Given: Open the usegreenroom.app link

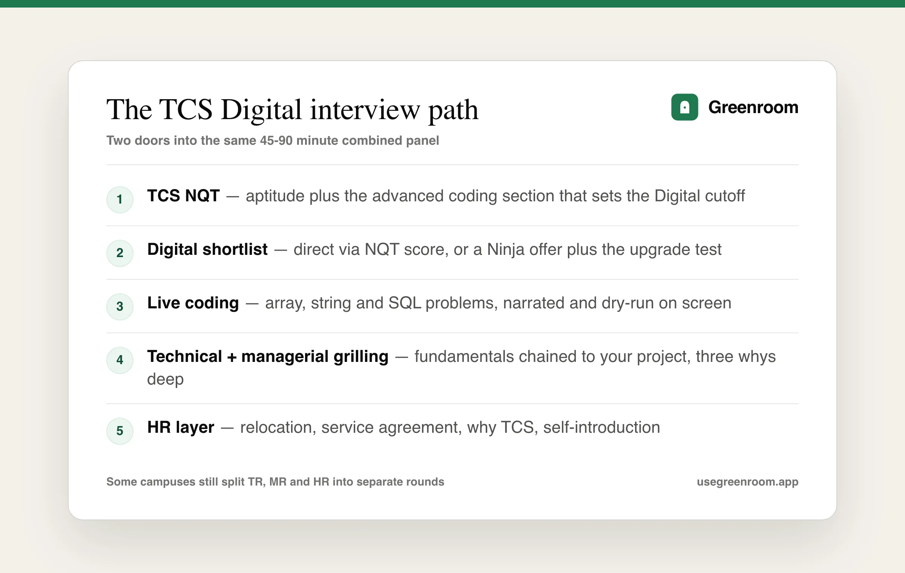Looking at the screenshot, I should coord(747,482).
